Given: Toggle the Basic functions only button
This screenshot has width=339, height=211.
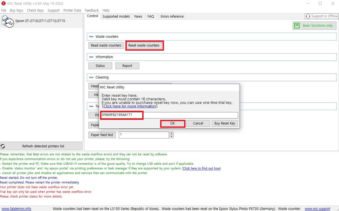Looking at the screenshot, I should pos(314,26).
